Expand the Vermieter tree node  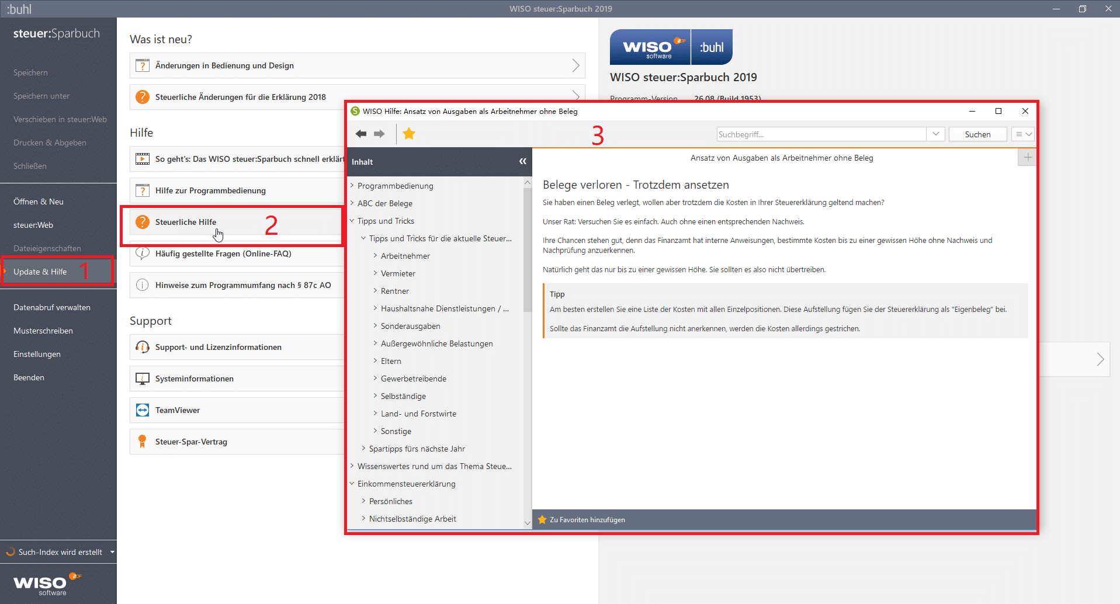[375, 273]
